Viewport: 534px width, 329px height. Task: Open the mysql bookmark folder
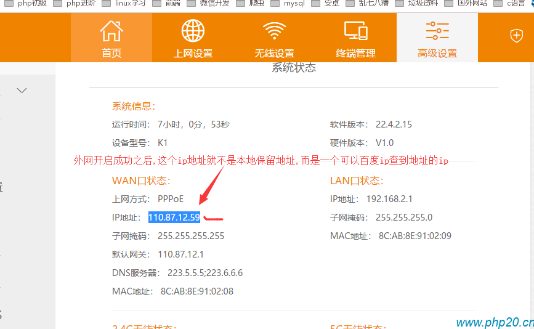288,4
